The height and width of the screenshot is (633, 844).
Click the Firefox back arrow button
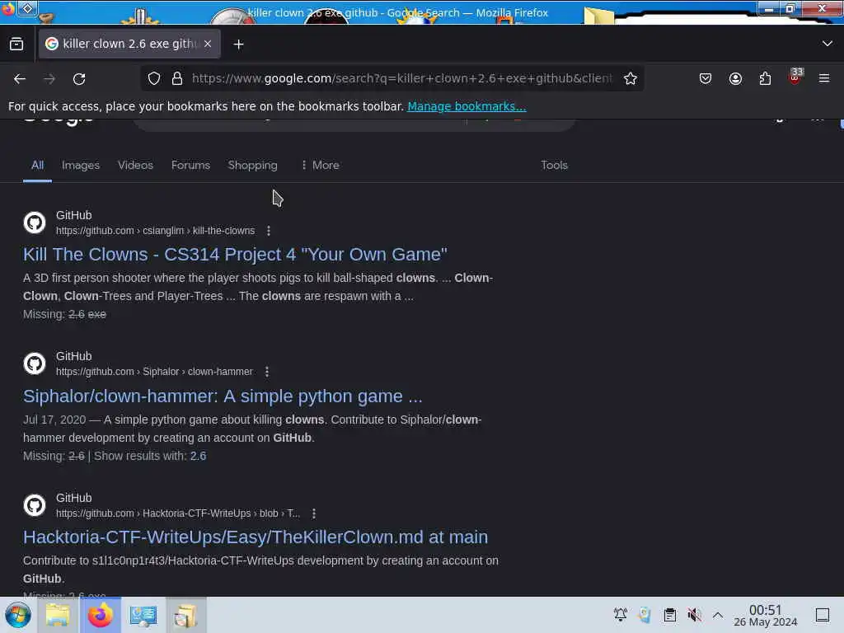20,79
